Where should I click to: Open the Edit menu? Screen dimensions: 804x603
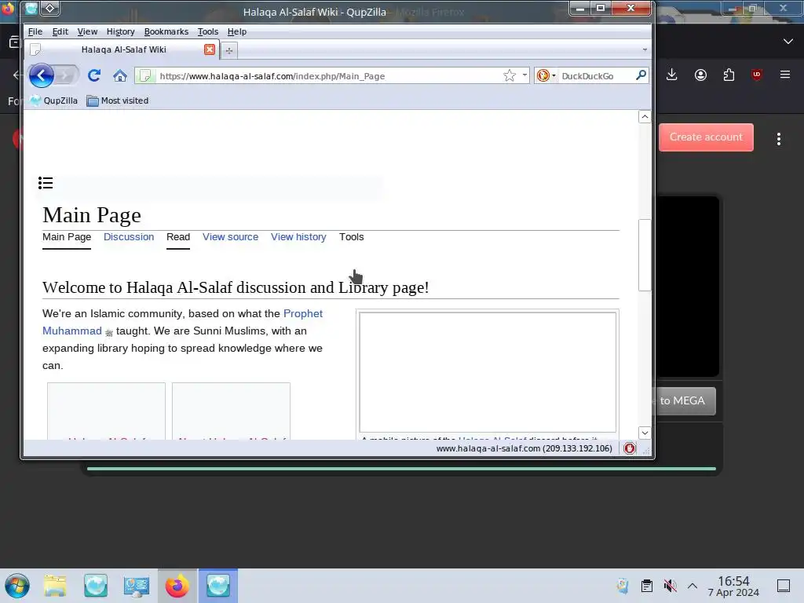[60, 31]
